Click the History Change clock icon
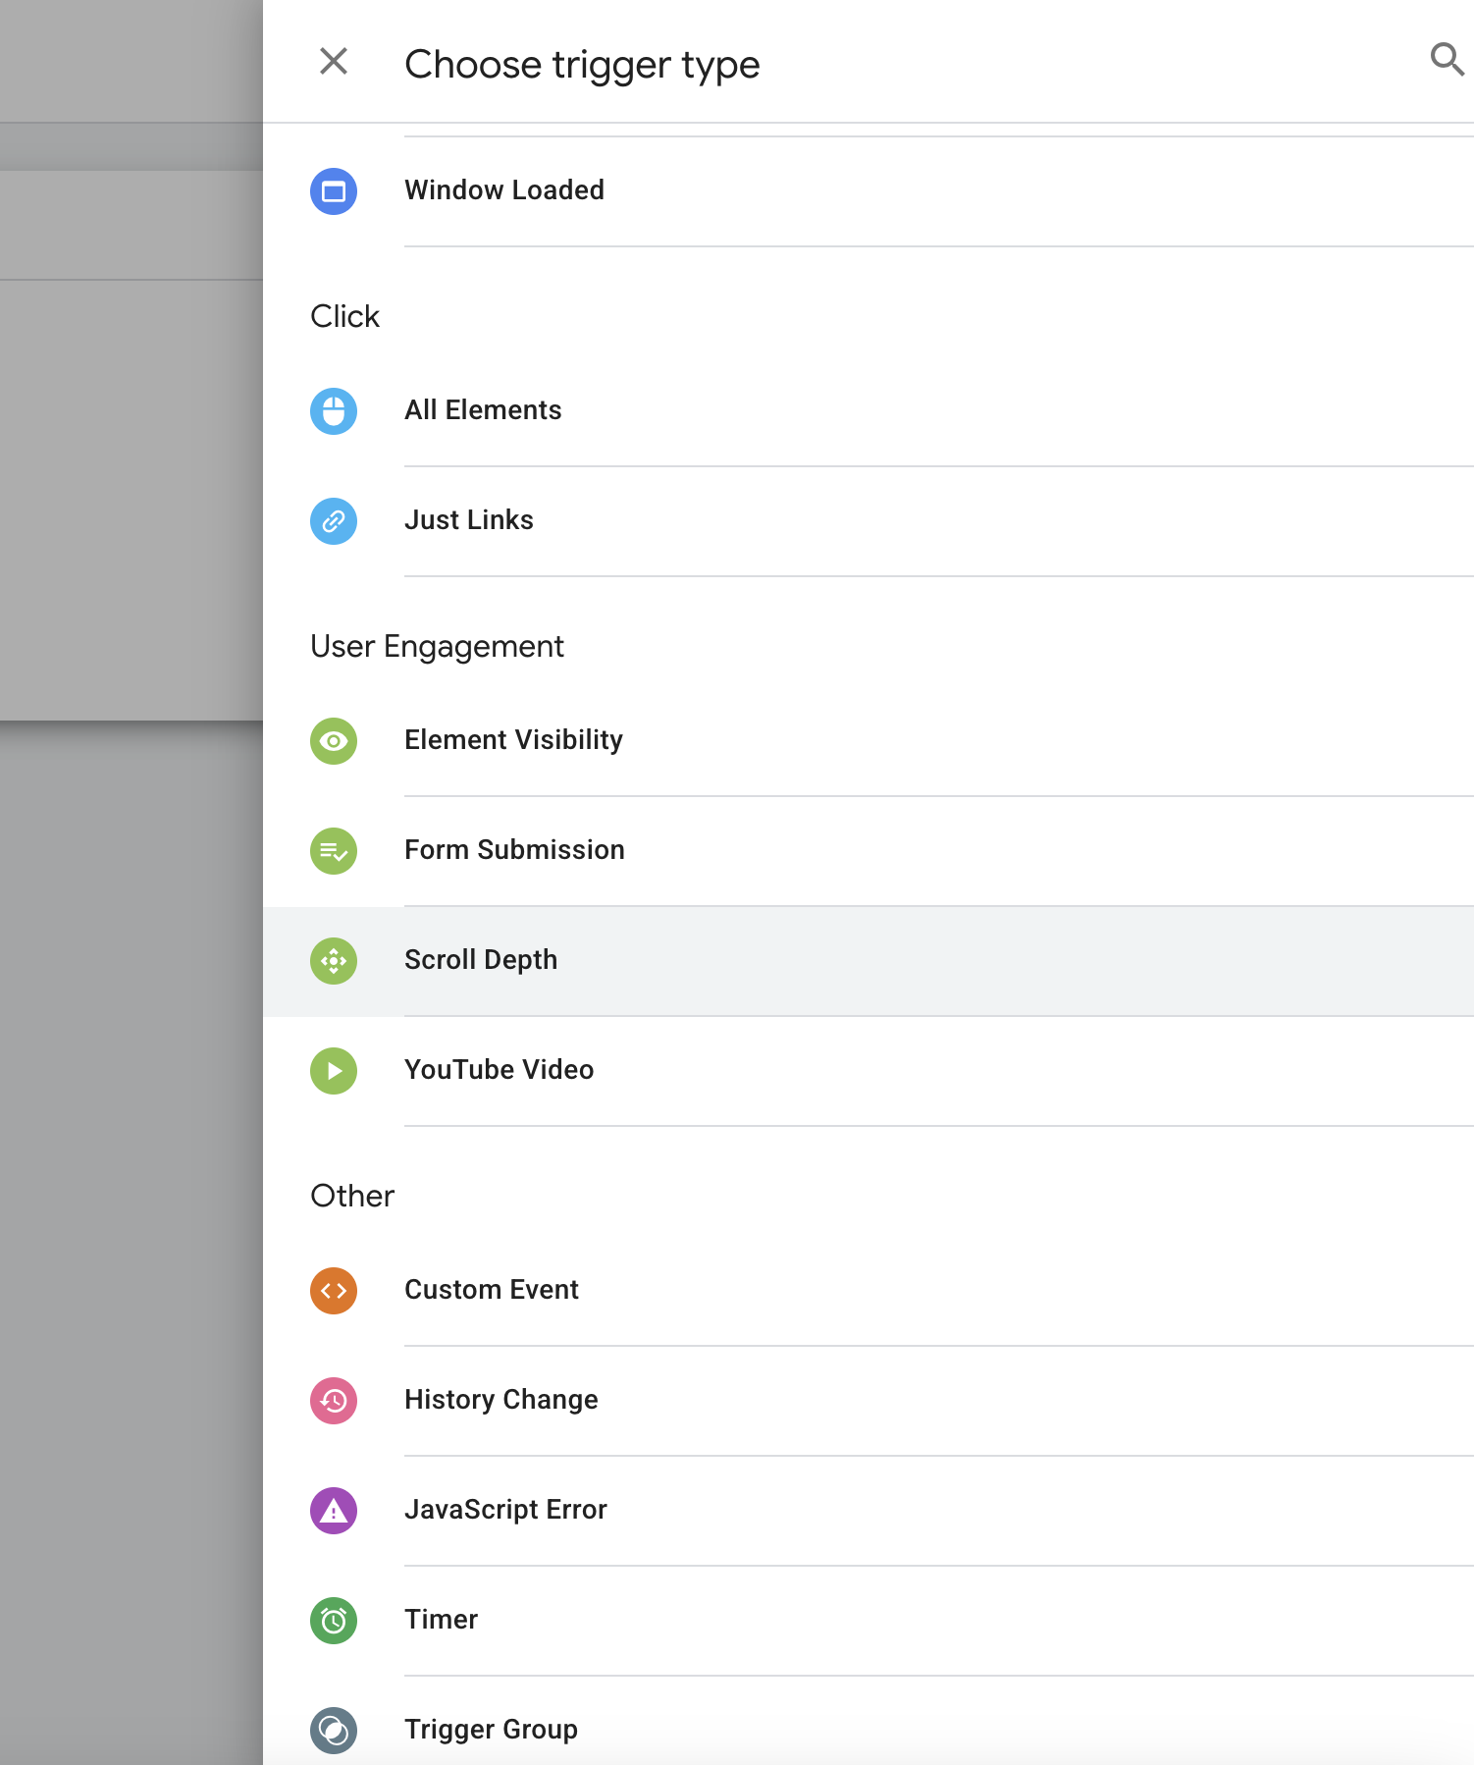1474x1765 pixels. click(x=334, y=1401)
